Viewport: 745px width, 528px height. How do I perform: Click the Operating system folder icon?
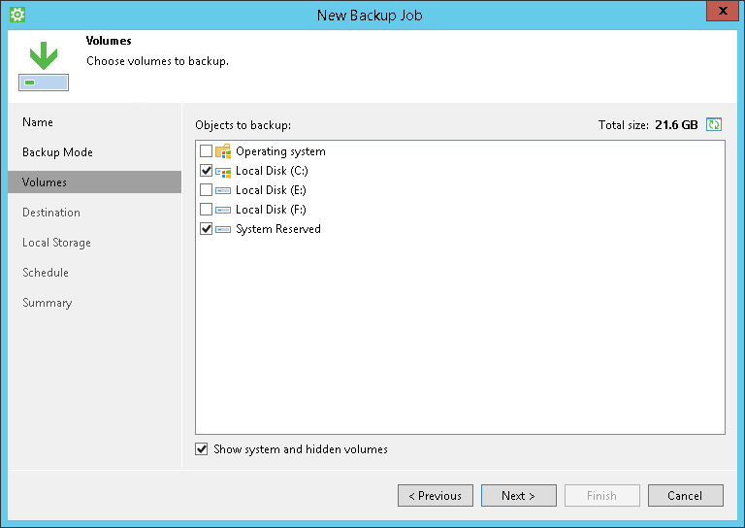click(223, 151)
